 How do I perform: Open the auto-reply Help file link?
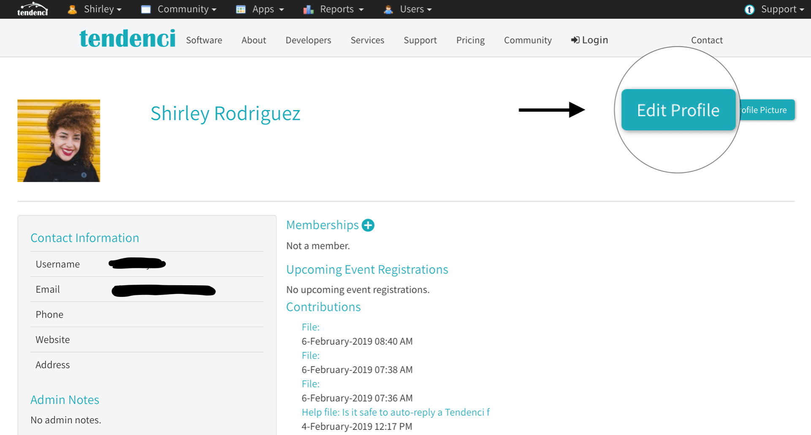(x=396, y=412)
